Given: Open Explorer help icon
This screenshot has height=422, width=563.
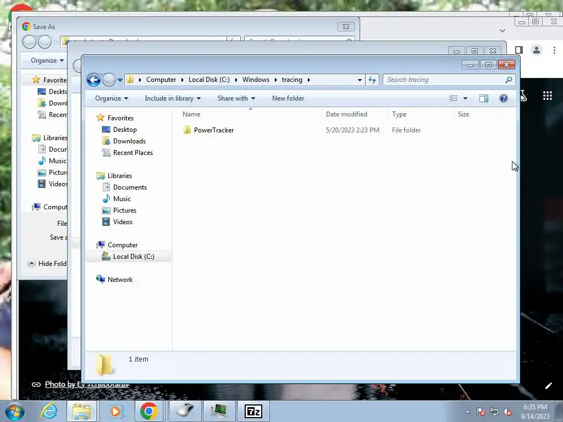Looking at the screenshot, I should (x=504, y=98).
